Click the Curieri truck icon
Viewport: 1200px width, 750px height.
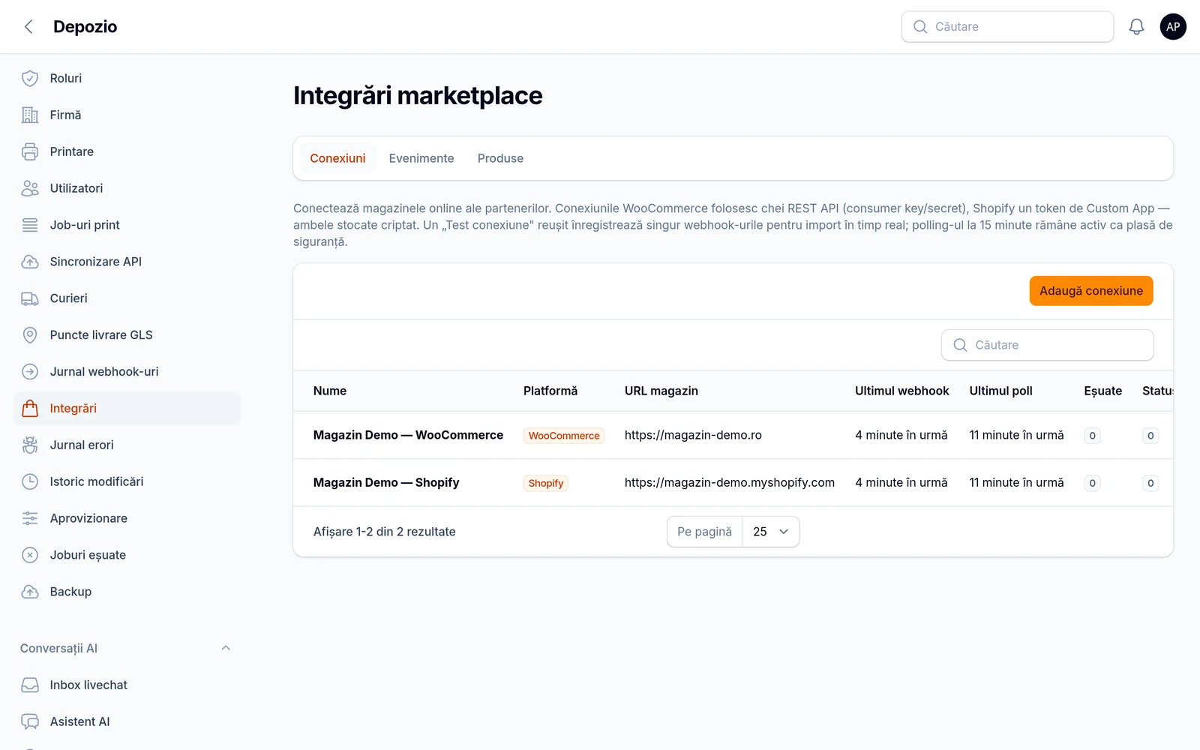click(30, 298)
